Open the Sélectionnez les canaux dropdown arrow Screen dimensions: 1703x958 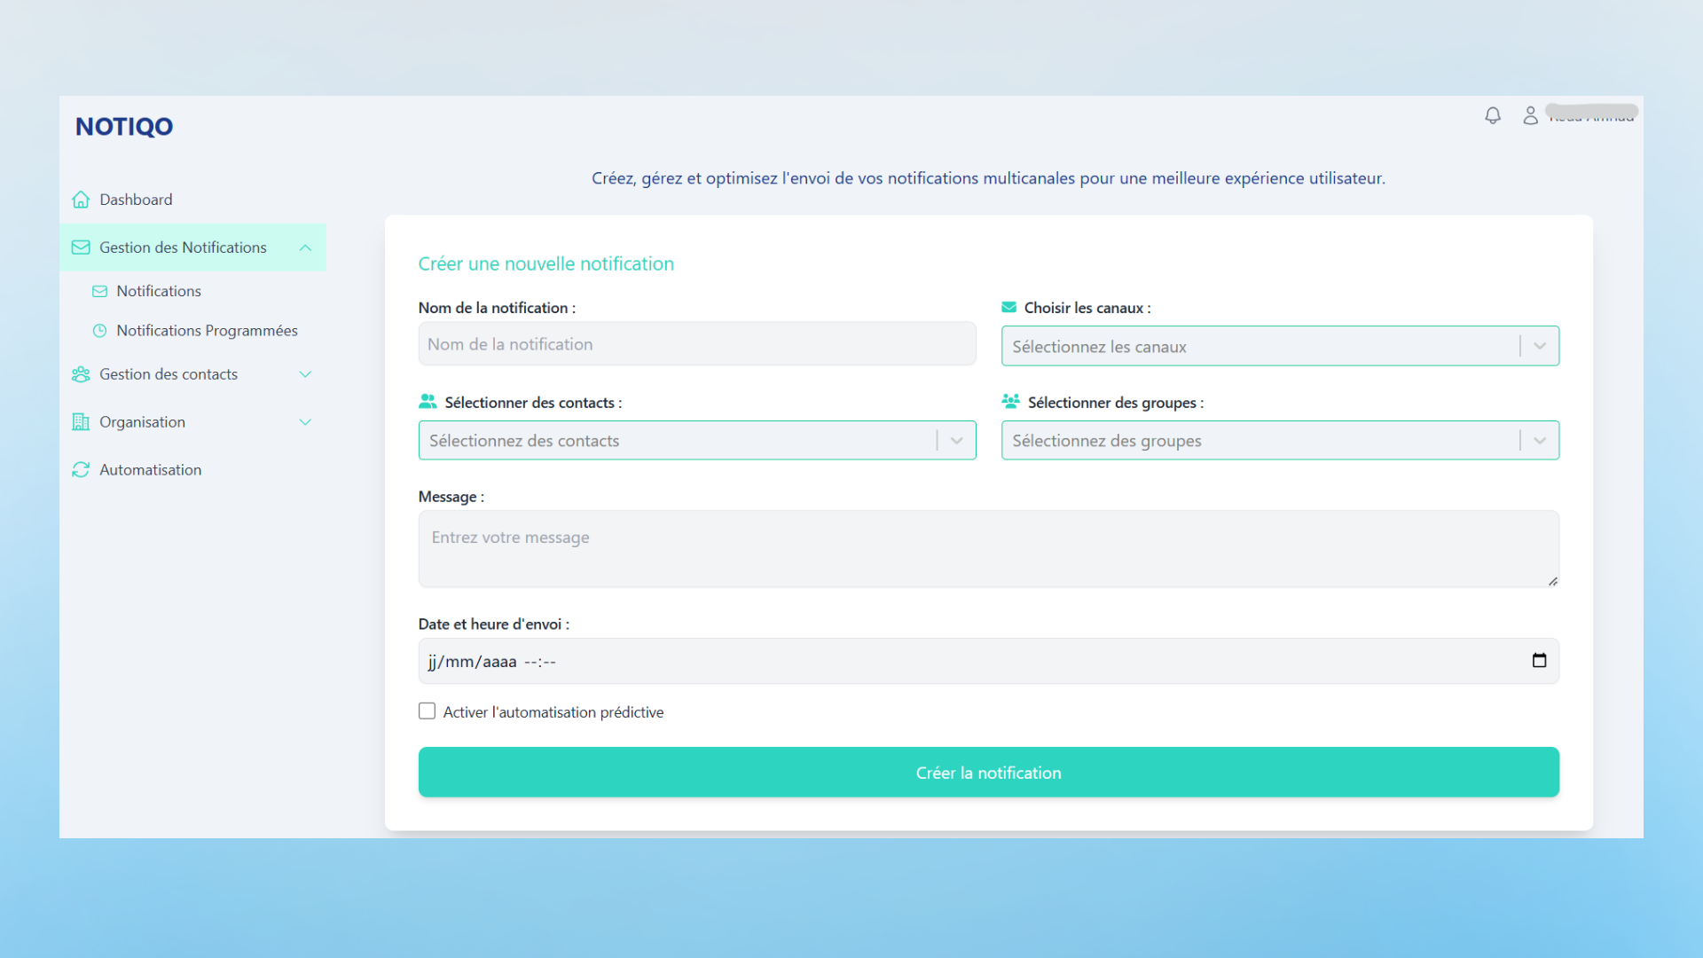pyautogui.click(x=1540, y=347)
